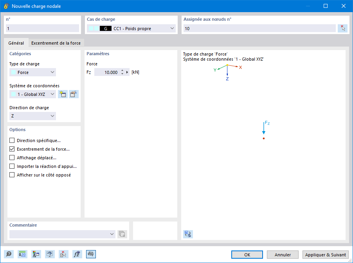This screenshot has width=353, height=263.
Task: Click the application icon in title bar
Action: tap(6, 6)
